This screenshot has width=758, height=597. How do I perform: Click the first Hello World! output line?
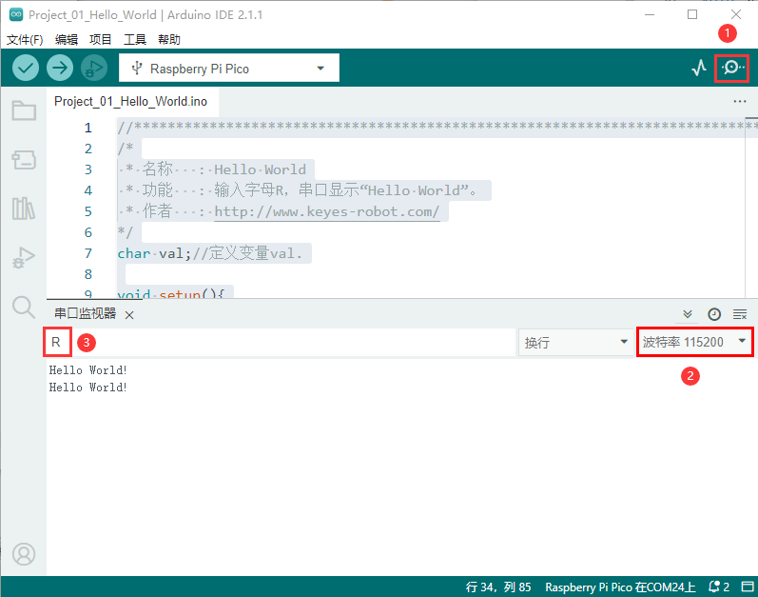(x=87, y=370)
